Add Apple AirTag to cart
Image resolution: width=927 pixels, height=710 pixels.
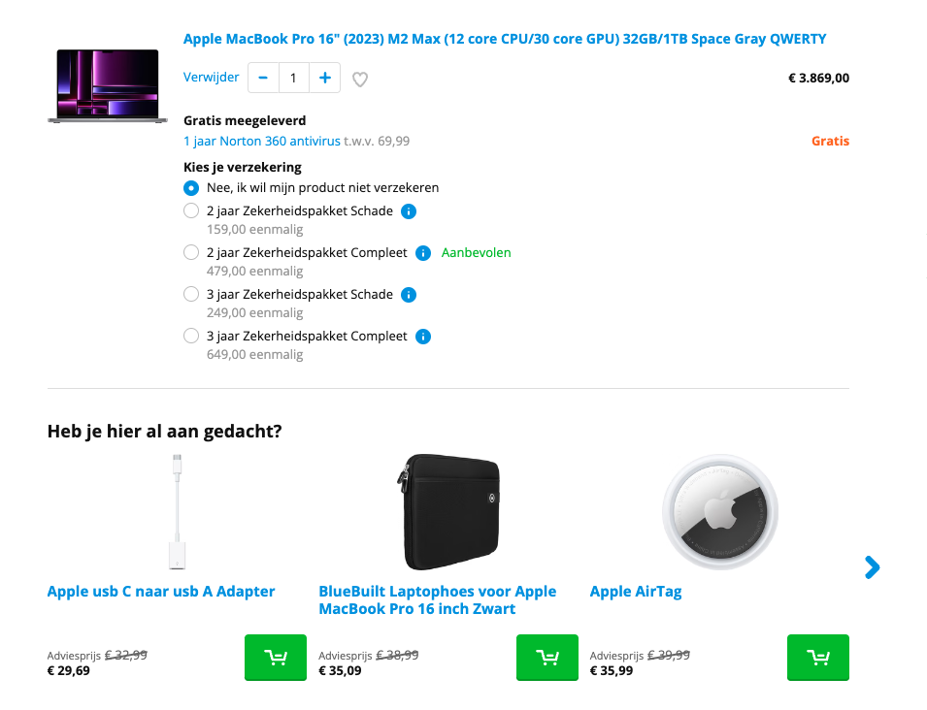click(x=818, y=658)
